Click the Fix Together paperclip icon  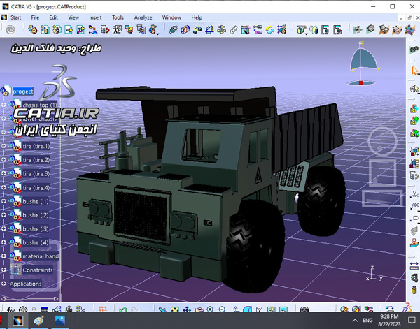[234, 29]
